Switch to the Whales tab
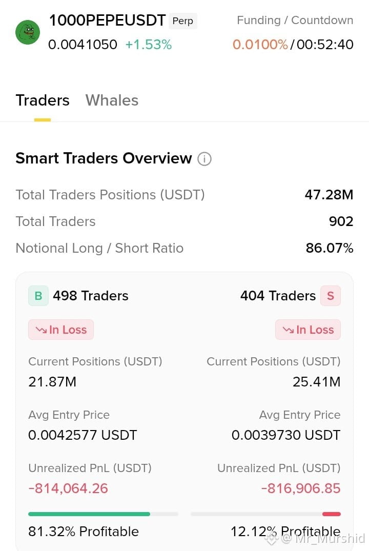 click(112, 100)
